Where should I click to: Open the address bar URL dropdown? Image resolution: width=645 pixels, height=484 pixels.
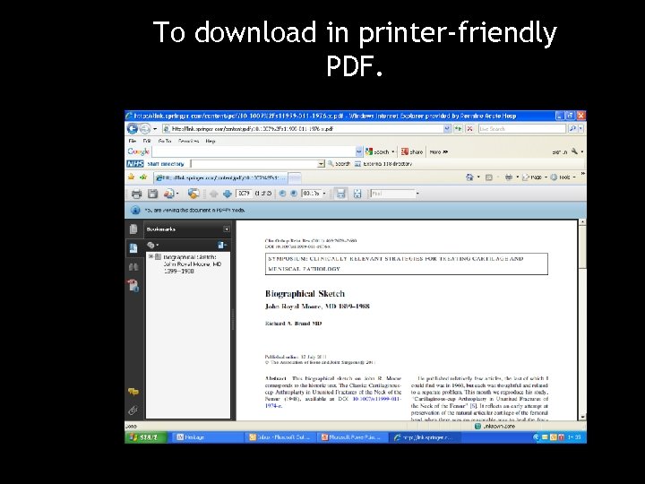pos(447,129)
